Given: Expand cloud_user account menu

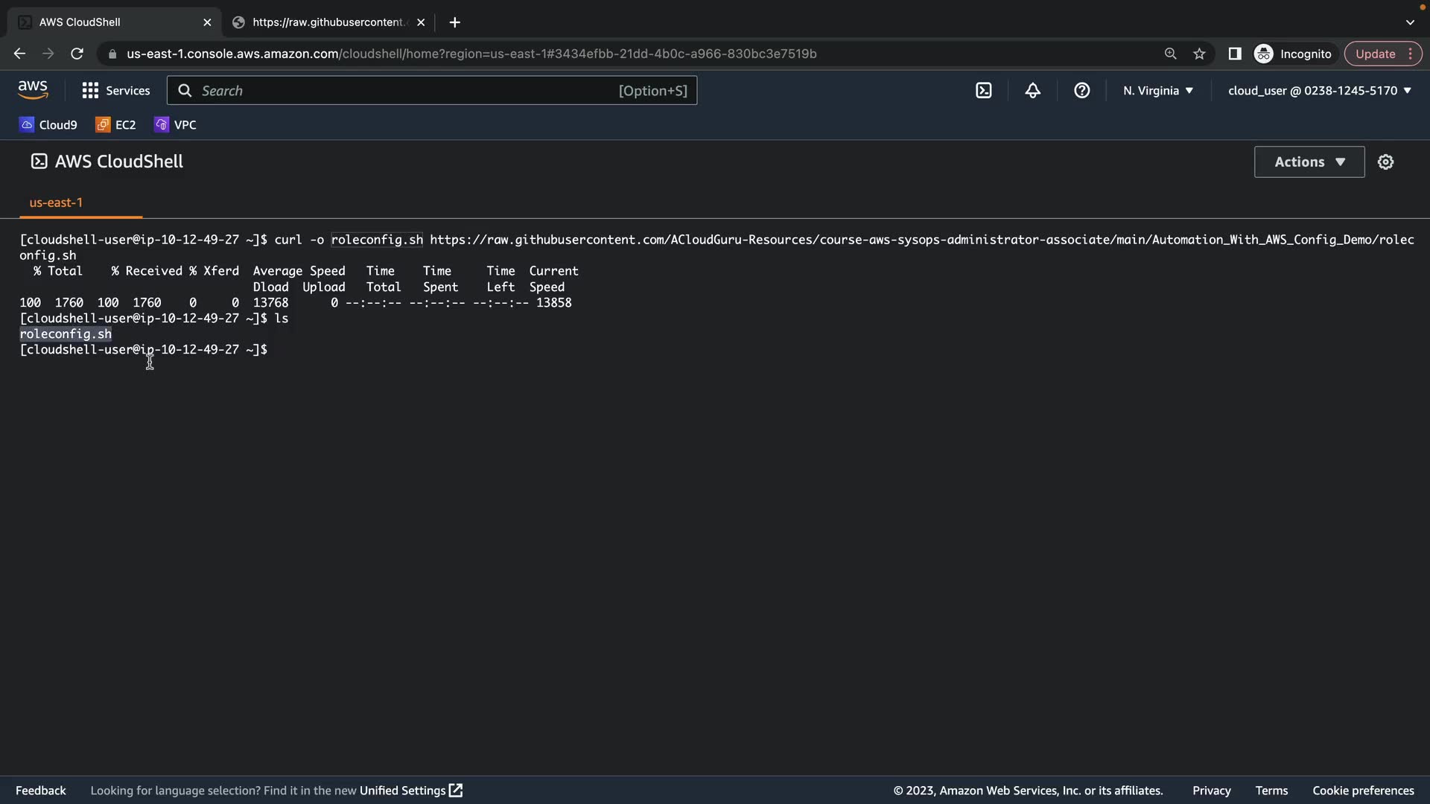Looking at the screenshot, I should pyautogui.click(x=1319, y=91).
